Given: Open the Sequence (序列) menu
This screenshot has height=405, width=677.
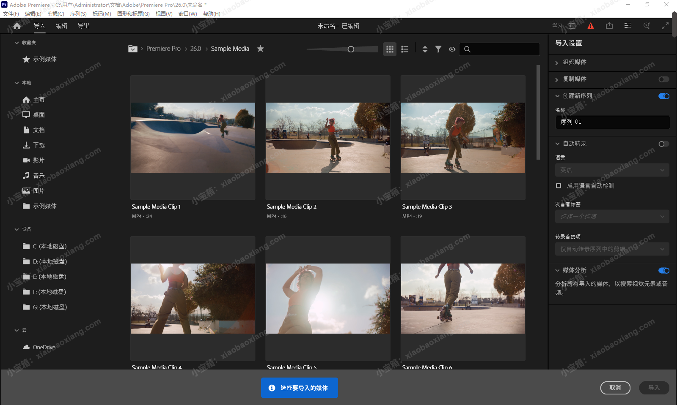Looking at the screenshot, I should coord(78,14).
